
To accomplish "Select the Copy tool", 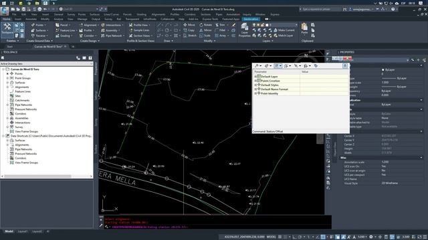I will coord(189,30).
